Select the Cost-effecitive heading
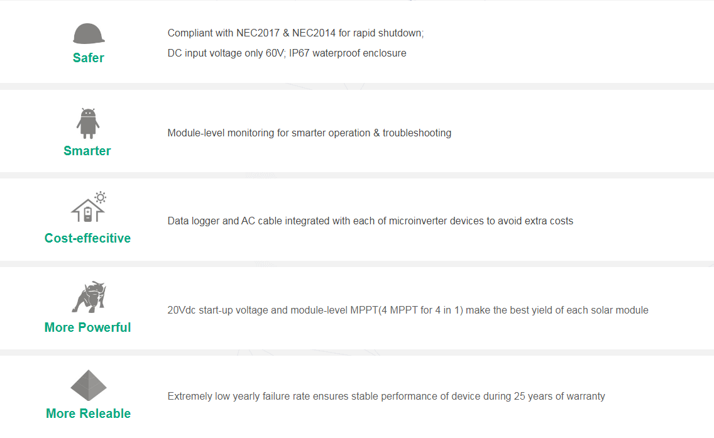The image size is (714, 438). pos(87,238)
